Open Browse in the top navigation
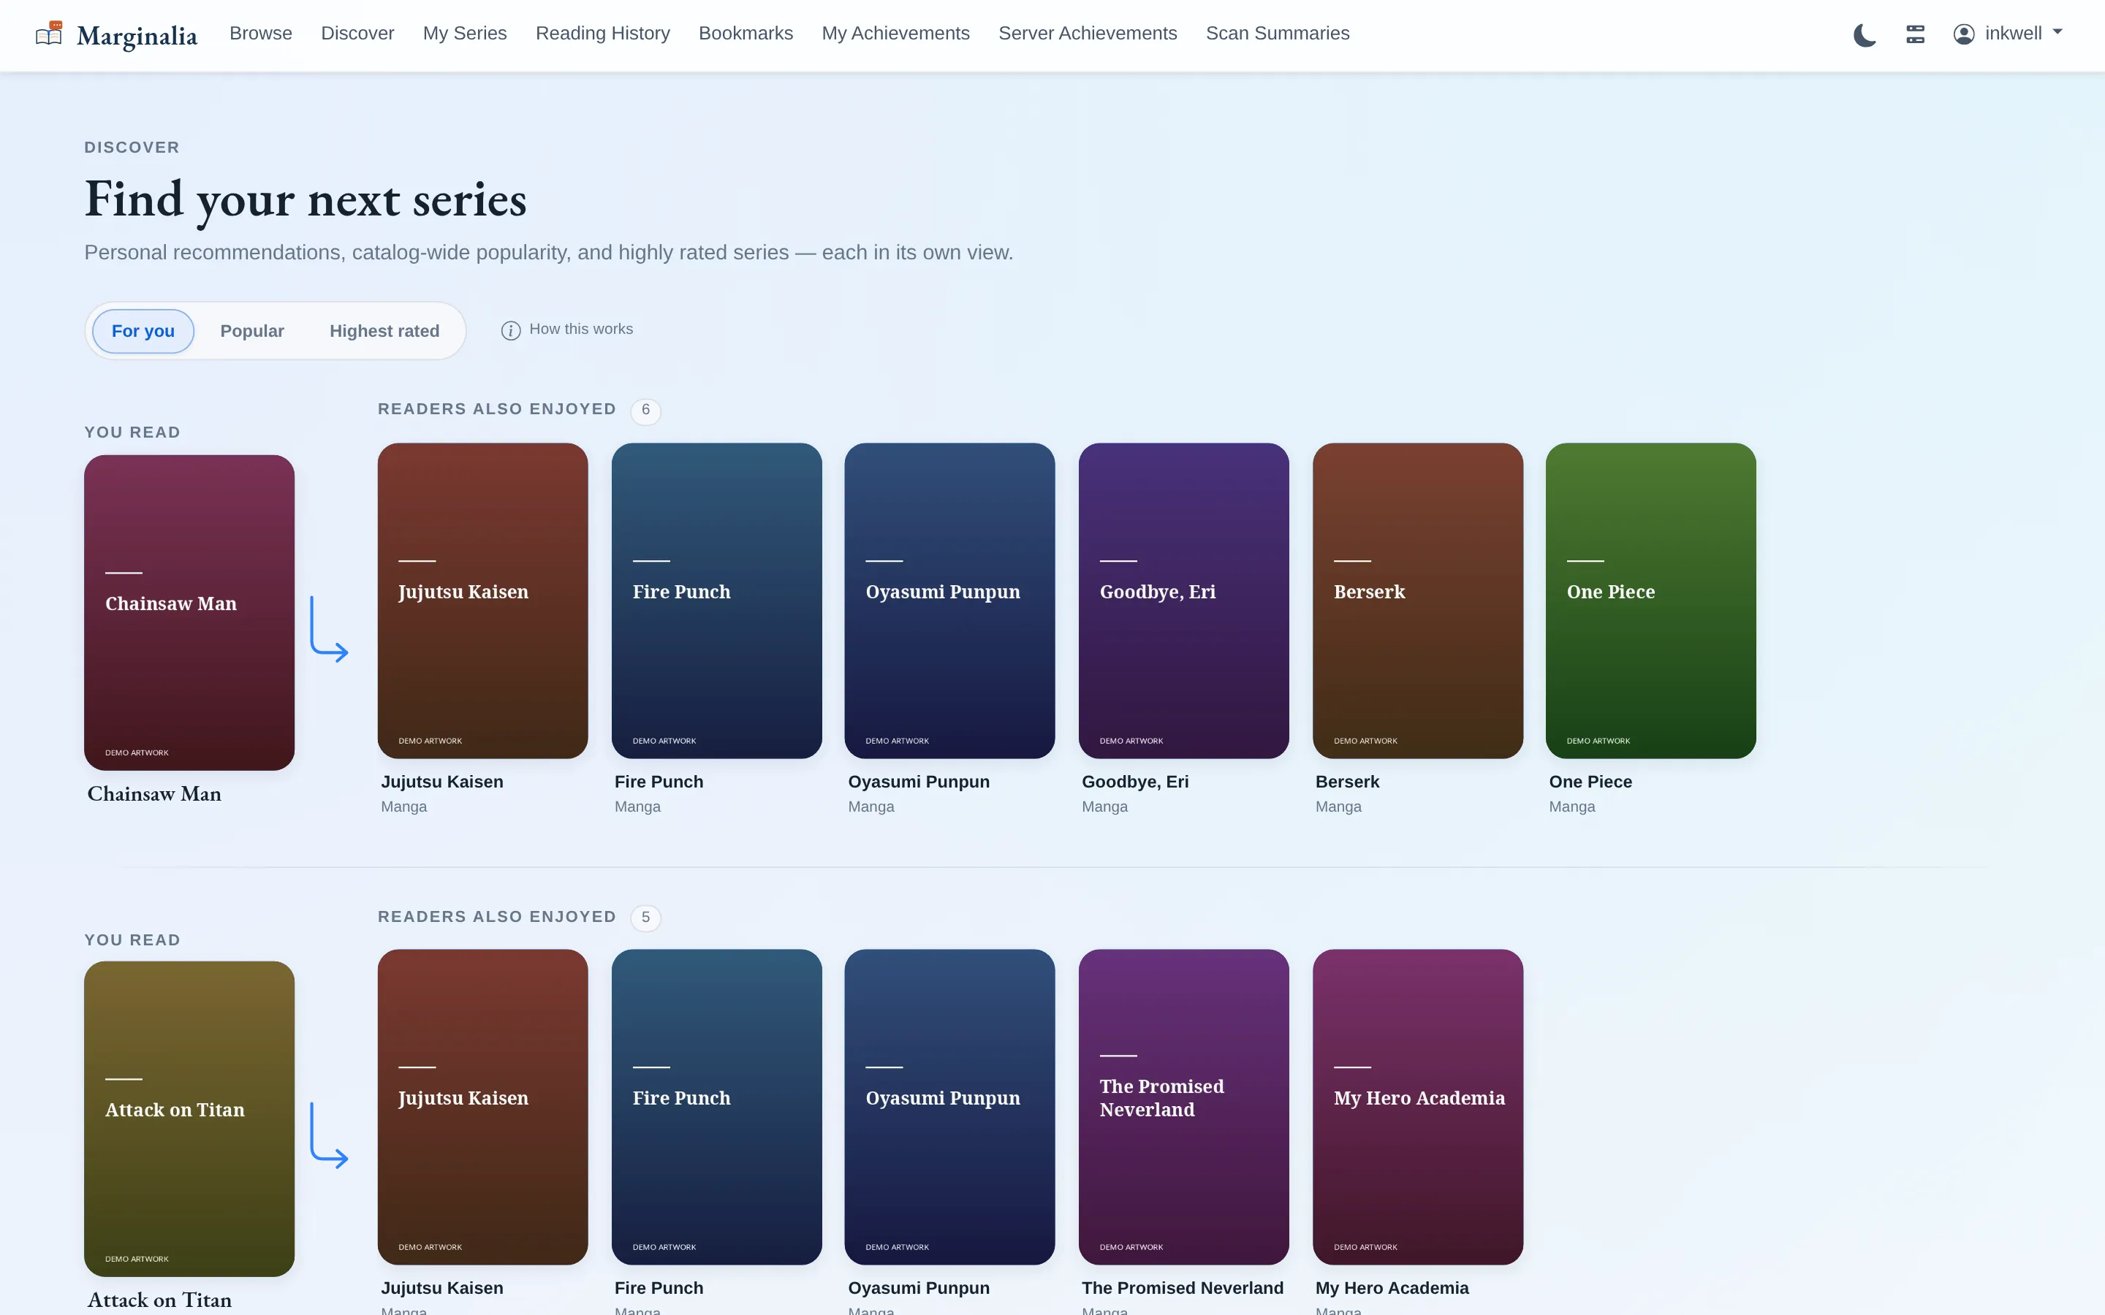 261,33
